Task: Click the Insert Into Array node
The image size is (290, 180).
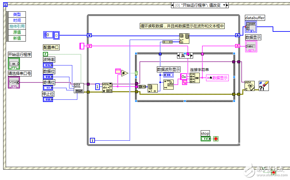Action: (184, 38)
